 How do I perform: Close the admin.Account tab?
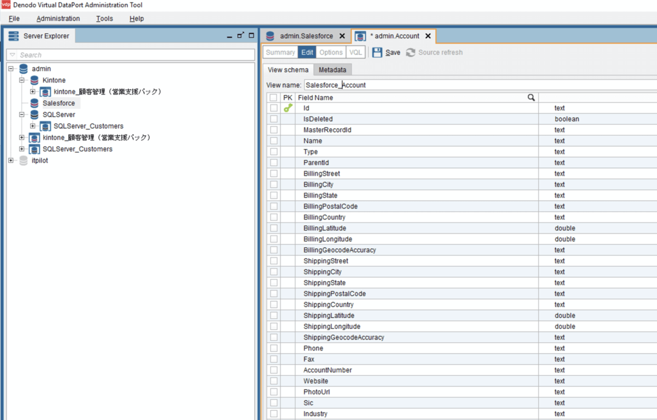[428, 36]
